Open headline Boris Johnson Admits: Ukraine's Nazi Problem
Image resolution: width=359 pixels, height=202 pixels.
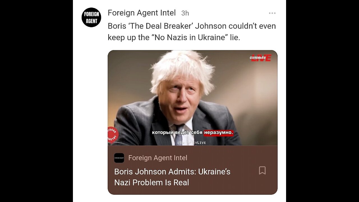172,177
